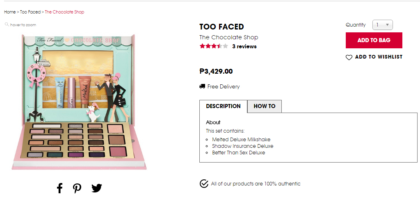420x208 pixels.
Task: Open the Quantity dropdown
Action: pos(382,25)
